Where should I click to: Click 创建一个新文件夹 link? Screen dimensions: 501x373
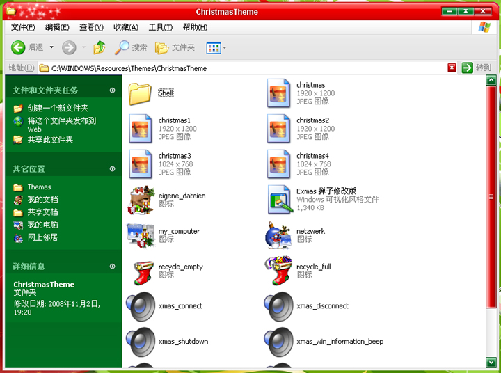coord(58,108)
